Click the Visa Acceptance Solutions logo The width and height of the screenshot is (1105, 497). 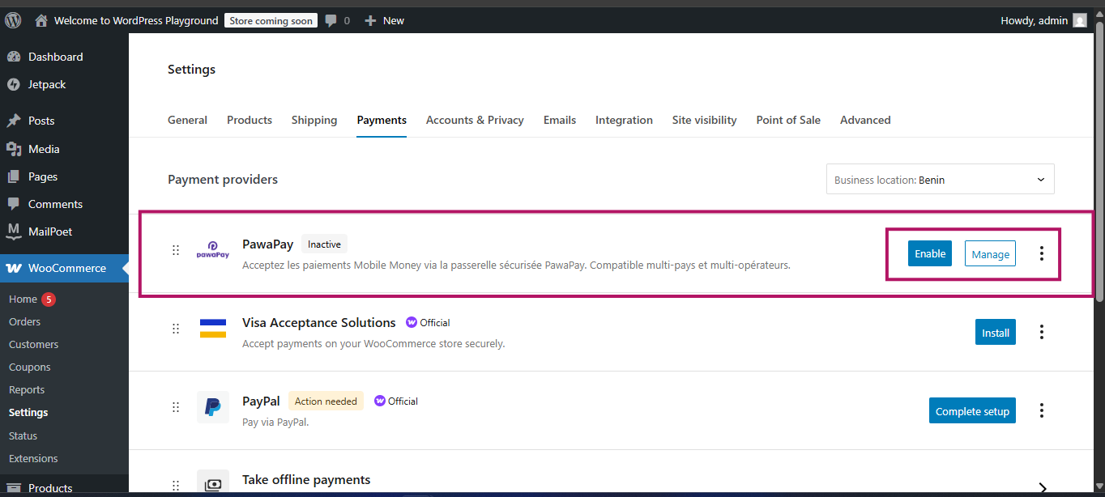pyautogui.click(x=213, y=329)
